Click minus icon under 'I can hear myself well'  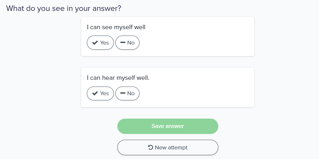click(x=123, y=93)
